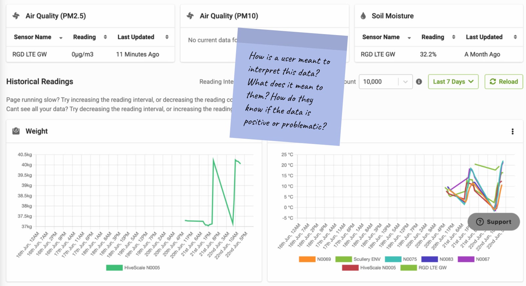The height and width of the screenshot is (286, 526).
Task: Toggle Scullery ENV series in temperature legend
Action: 358,259
